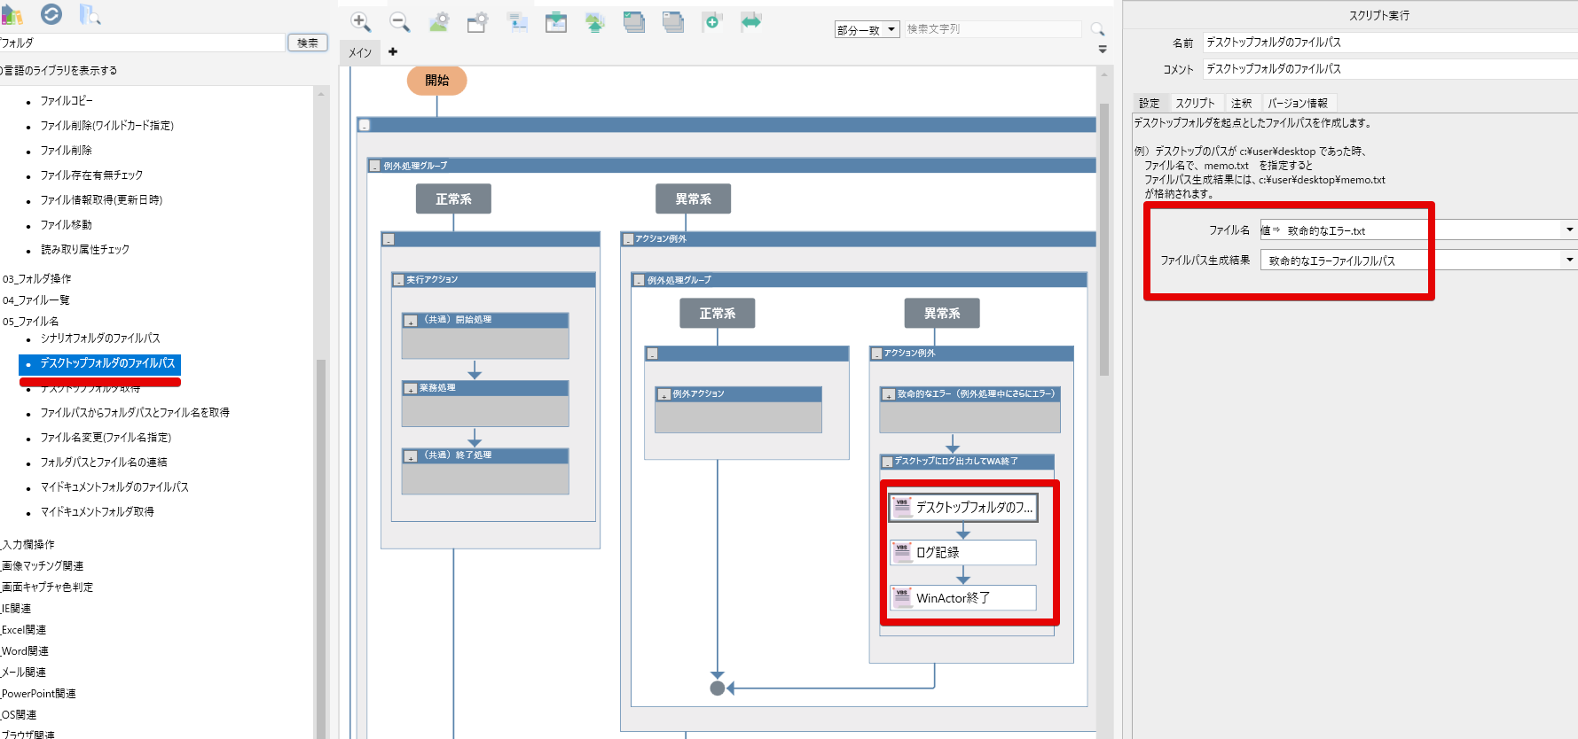Open the 部分一致 match type dropdown

point(867,30)
